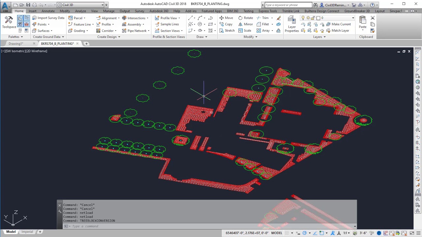Screen dimensions: 422x237
Task: Switch to the Insert ribbon tab
Action: click(33, 11)
